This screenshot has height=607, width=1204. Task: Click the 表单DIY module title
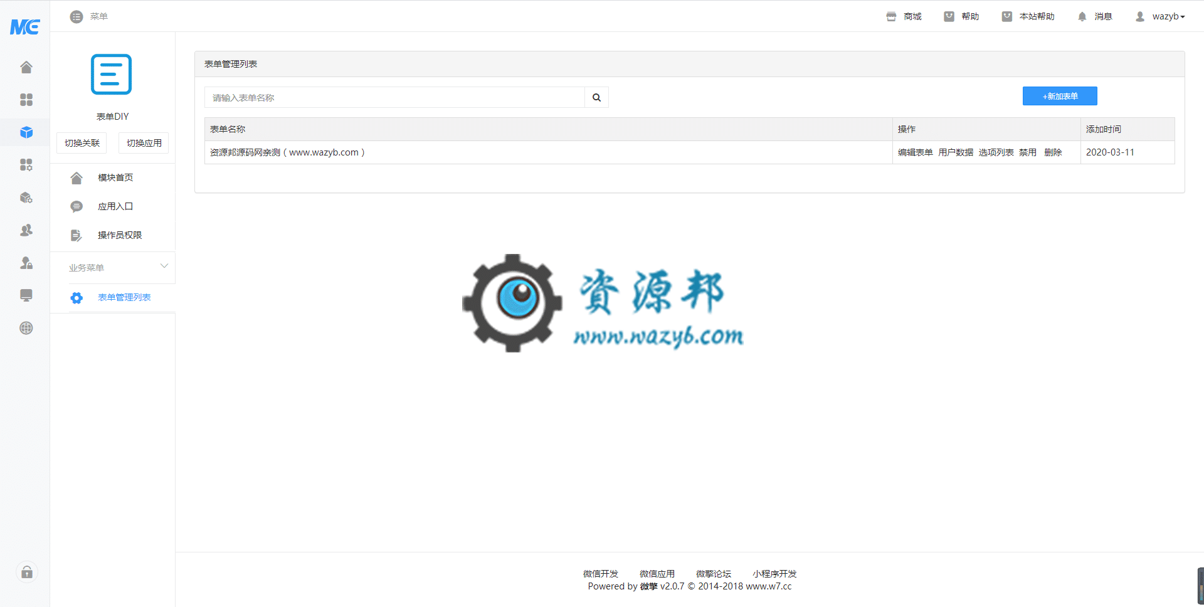coord(112,117)
